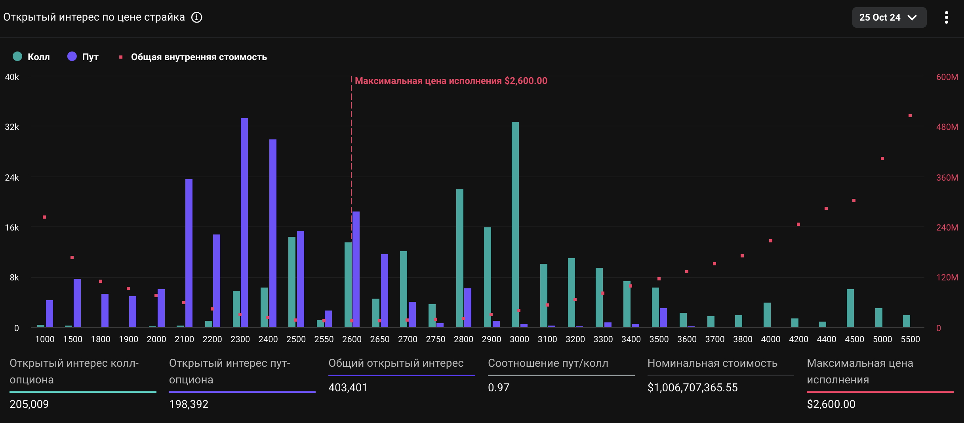Click the red marker above strike 1000
Viewport: 964px width, 423px height.
tap(44, 217)
